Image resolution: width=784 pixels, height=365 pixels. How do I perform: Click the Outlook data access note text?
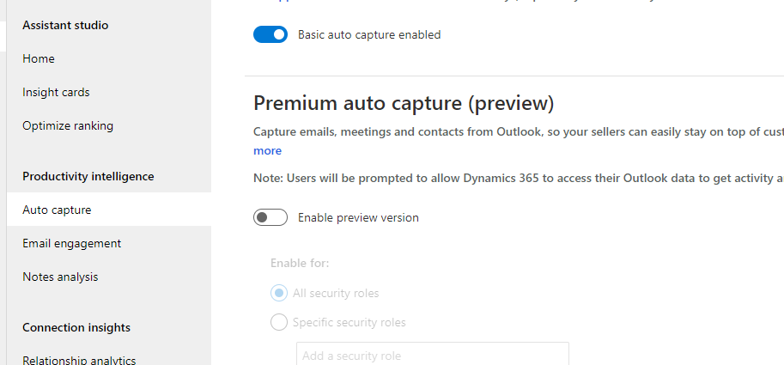pyautogui.click(x=519, y=178)
